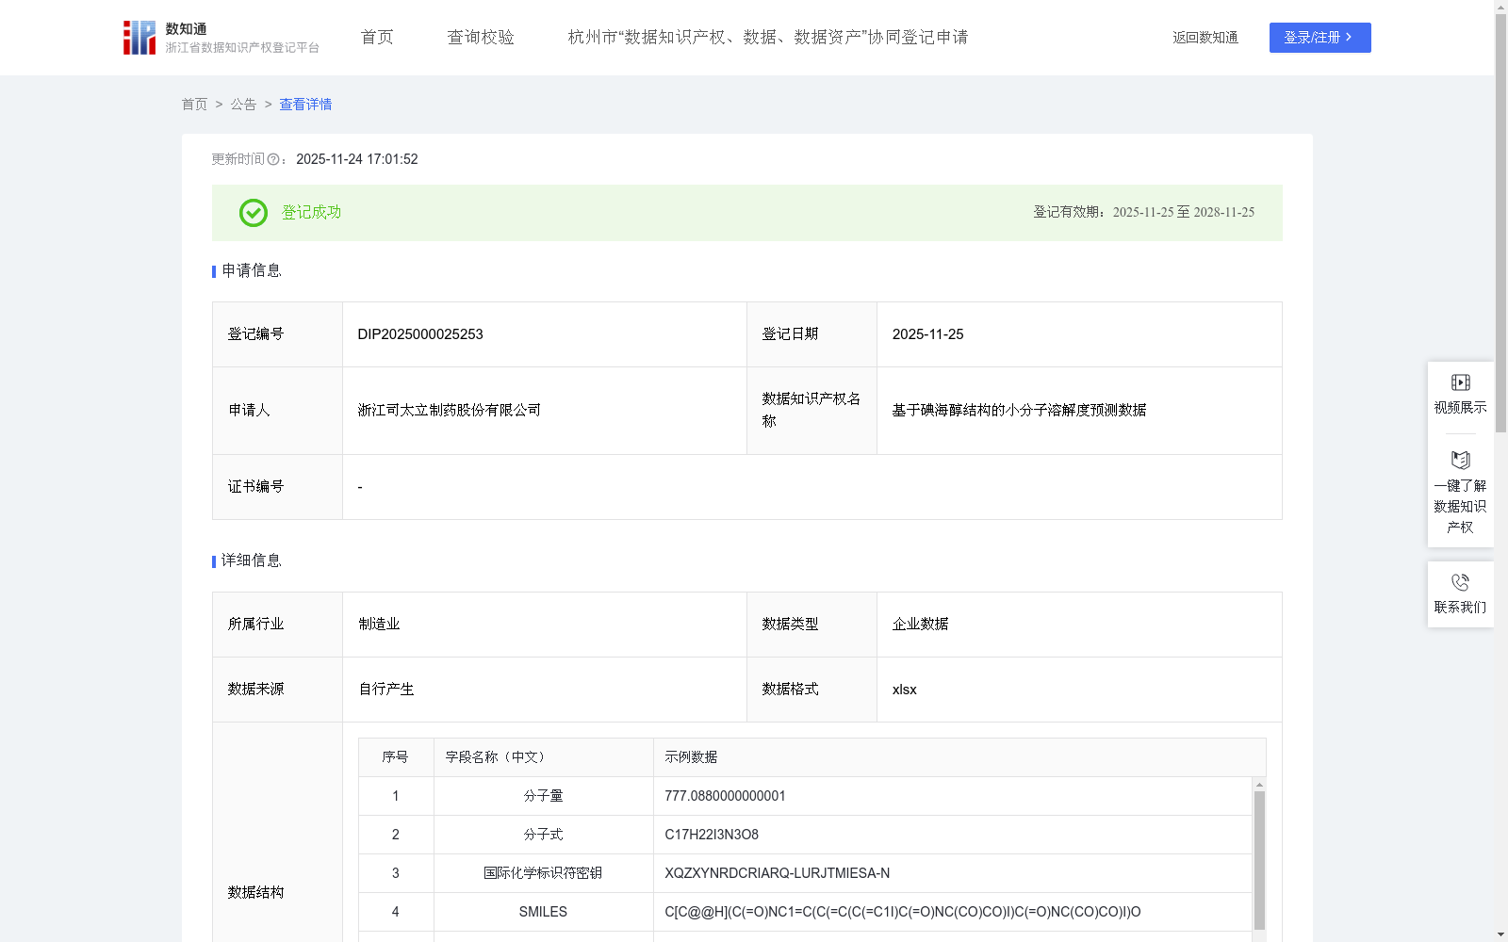Image resolution: width=1508 pixels, height=942 pixels.
Task: Click the 数知通 platform logo
Action: pos(221,38)
